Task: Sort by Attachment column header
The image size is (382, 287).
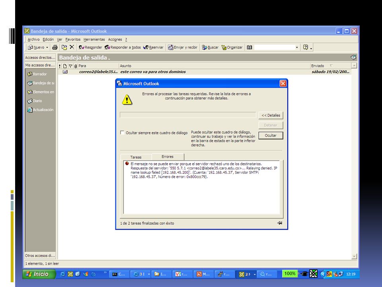Action: tap(76, 66)
